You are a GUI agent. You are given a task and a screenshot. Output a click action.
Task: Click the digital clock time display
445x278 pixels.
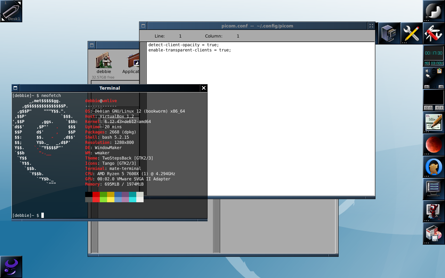(434, 53)
